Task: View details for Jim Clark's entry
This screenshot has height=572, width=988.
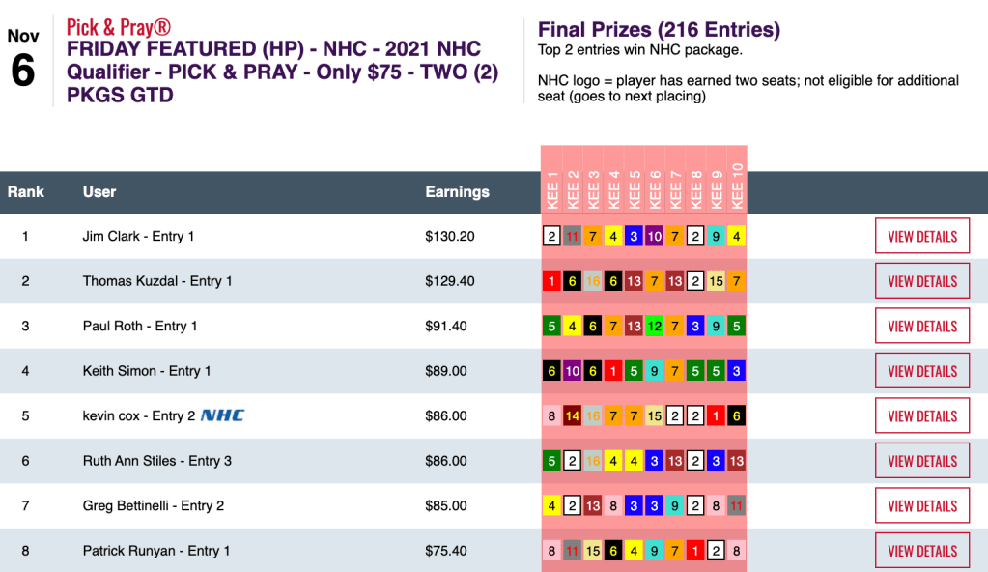Action: pos(921,237)
